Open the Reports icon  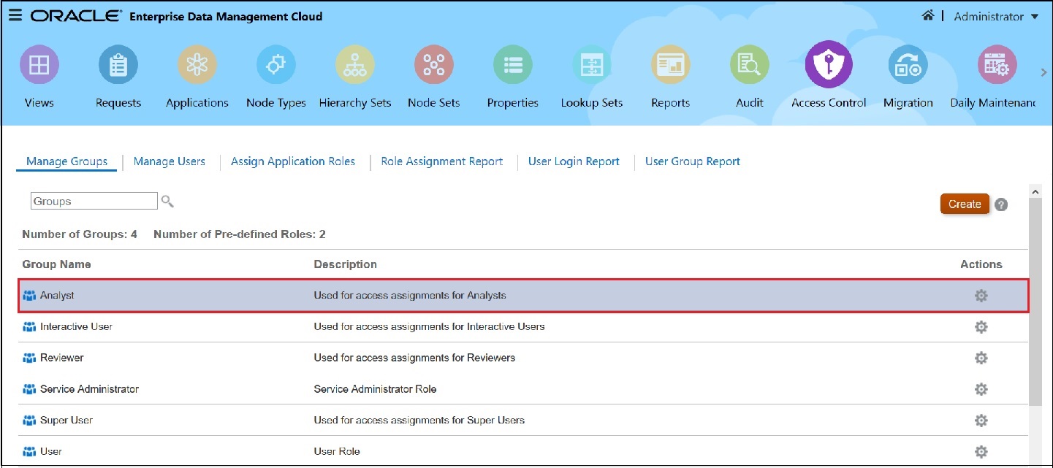click(671, 66)
